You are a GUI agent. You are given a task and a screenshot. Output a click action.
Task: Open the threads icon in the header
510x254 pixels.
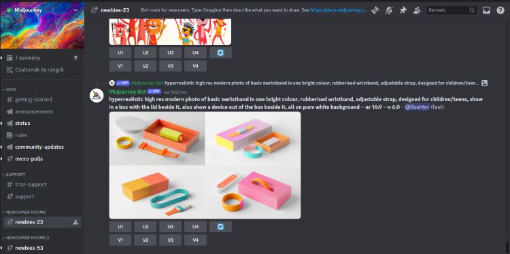[x=375, y=10]
